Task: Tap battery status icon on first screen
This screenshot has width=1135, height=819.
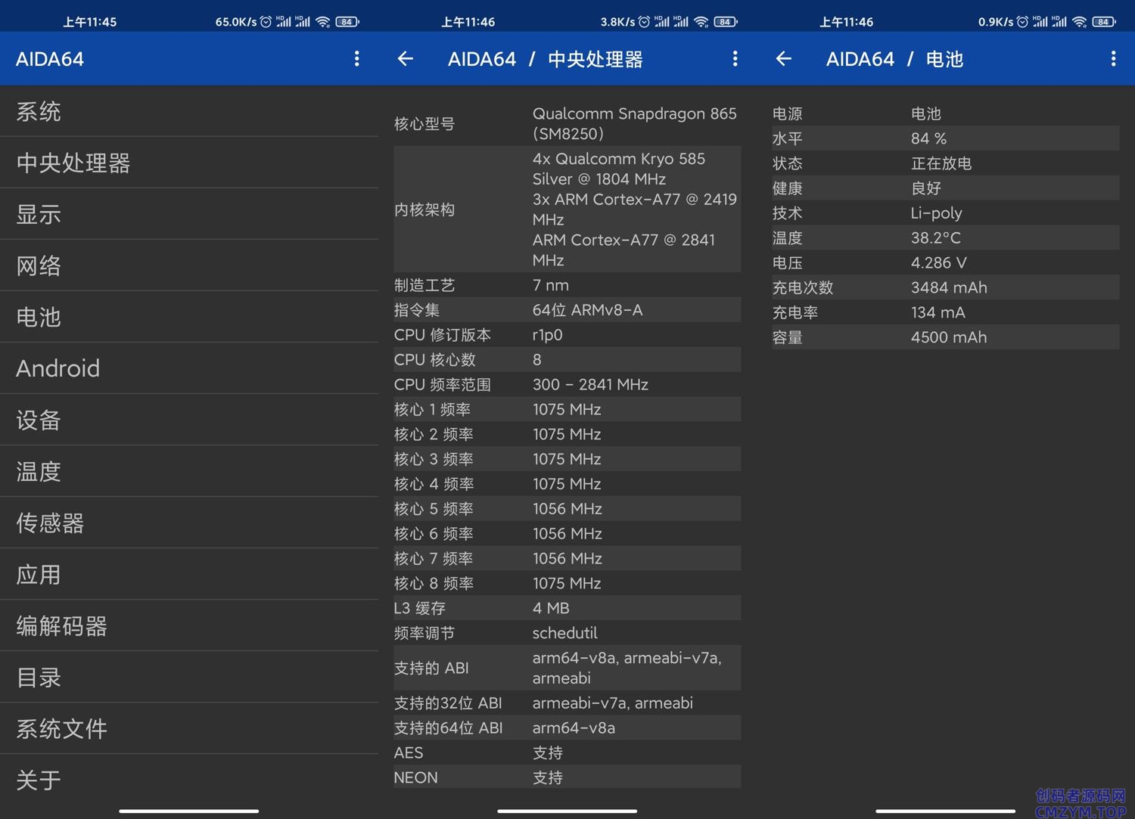Action: coord(347,22)
